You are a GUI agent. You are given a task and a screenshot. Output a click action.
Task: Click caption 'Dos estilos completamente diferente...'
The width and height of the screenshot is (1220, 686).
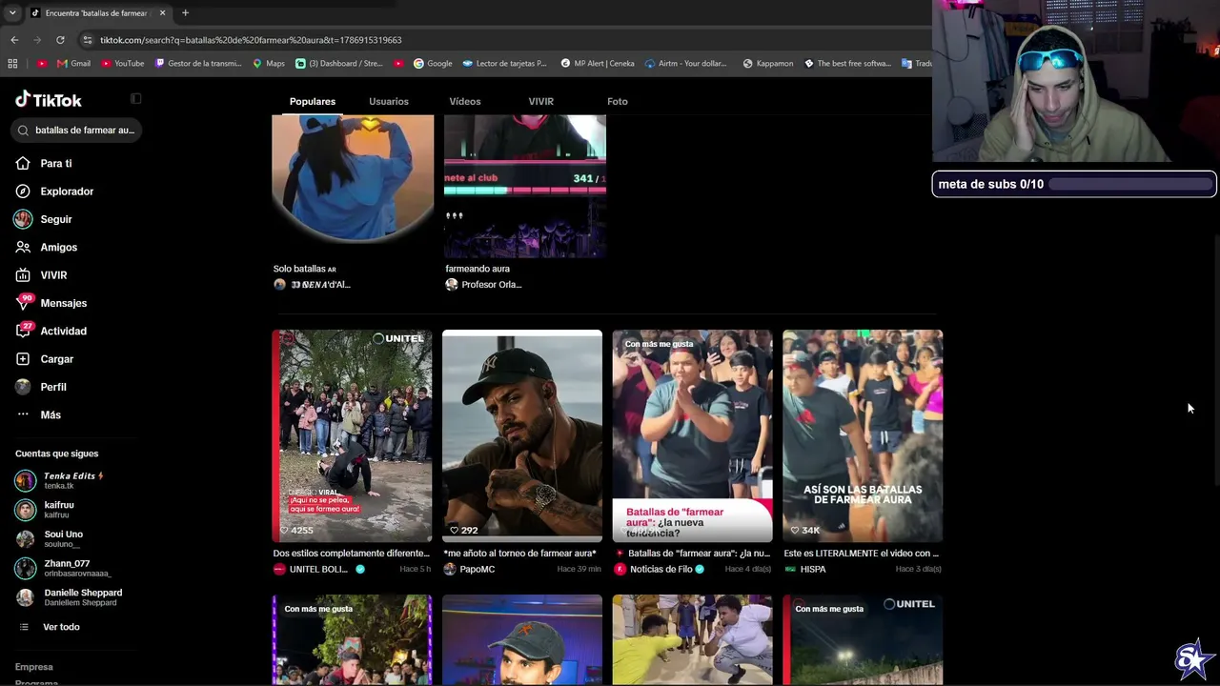point(352,554)
